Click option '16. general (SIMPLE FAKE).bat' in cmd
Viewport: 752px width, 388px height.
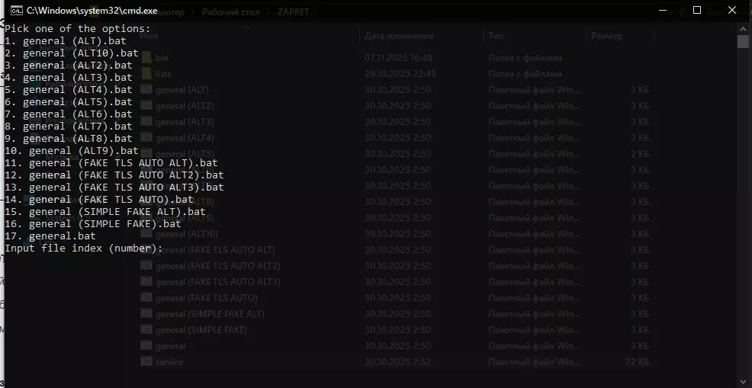click(x=93, y=224)
